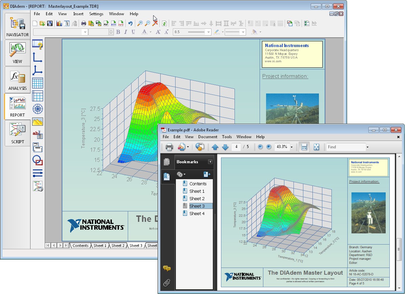Select the polar axis system tool
Viewport: 405px width, 294px height.
pos(38,109)
